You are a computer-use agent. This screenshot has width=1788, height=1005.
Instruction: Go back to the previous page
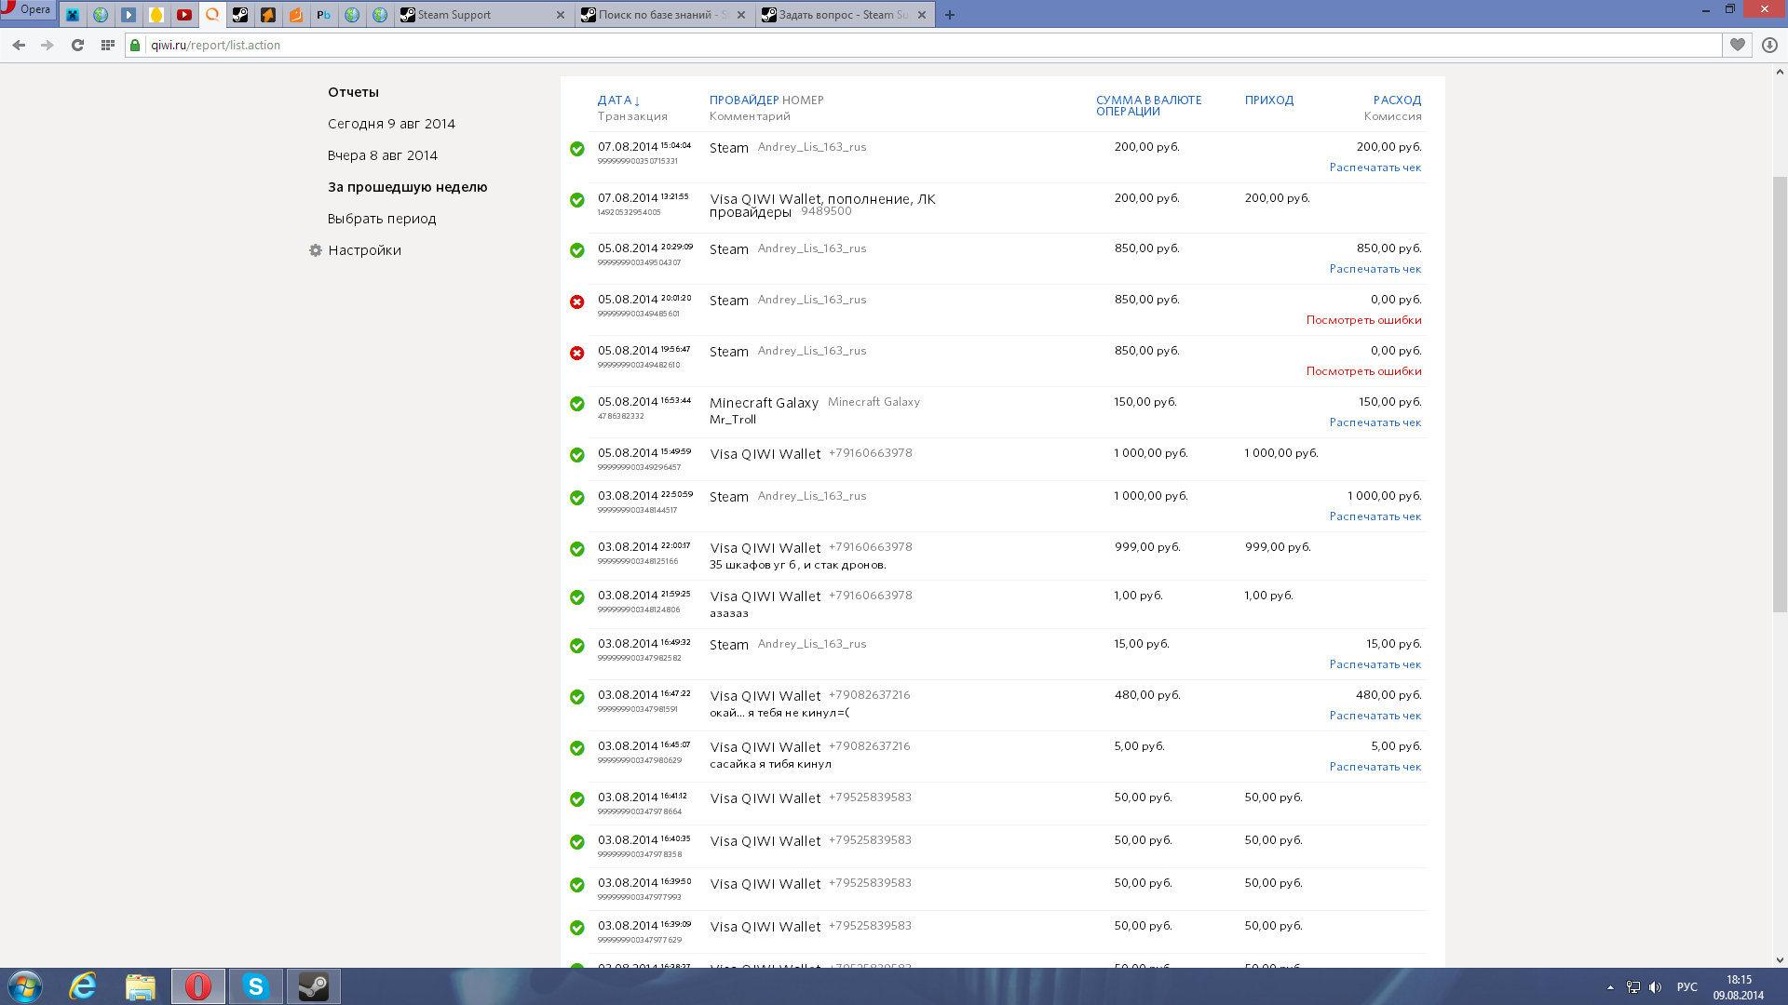tap(19, 45)
